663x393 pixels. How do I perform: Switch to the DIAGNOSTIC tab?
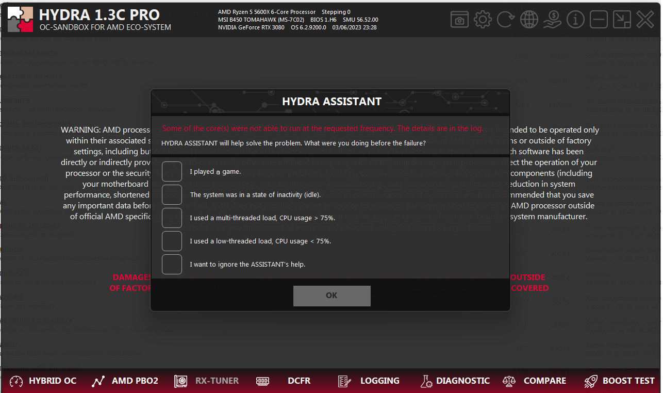click(455, 381)
